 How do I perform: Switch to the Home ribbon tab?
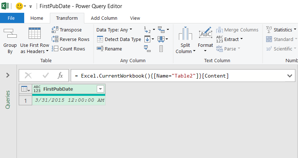pos(37,18)
